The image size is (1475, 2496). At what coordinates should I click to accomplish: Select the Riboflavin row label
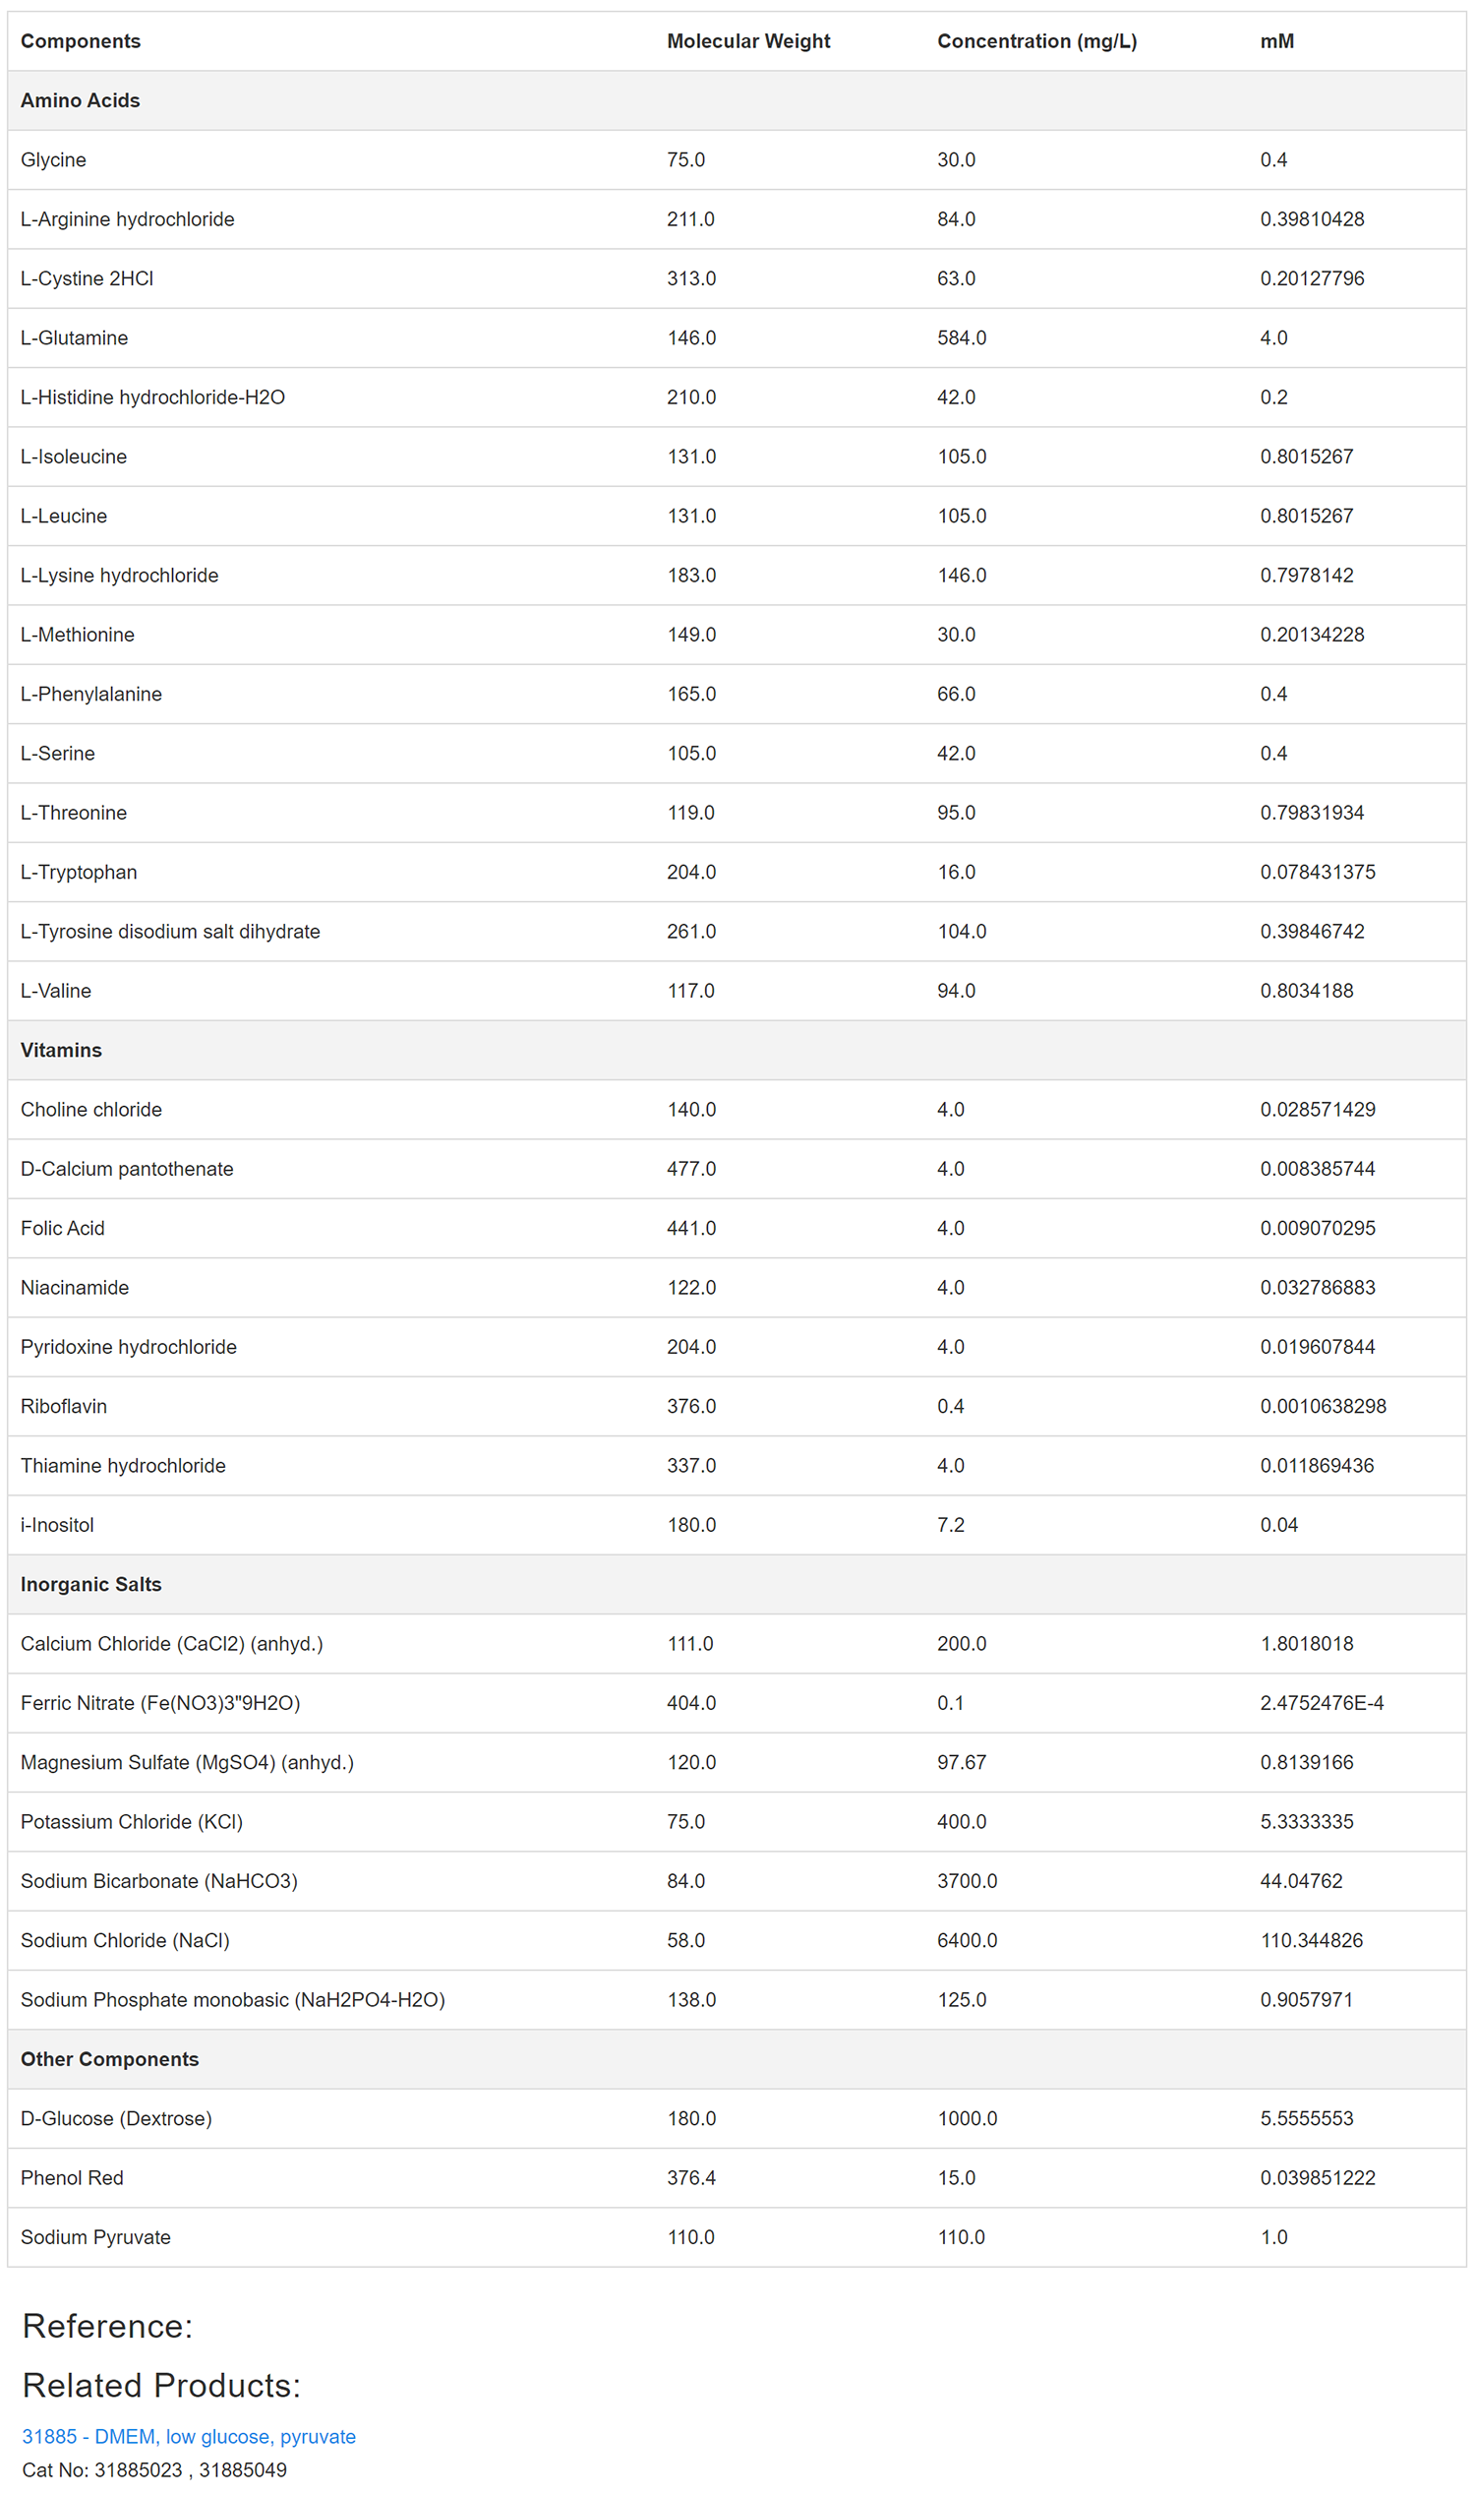pos(64,1406)
